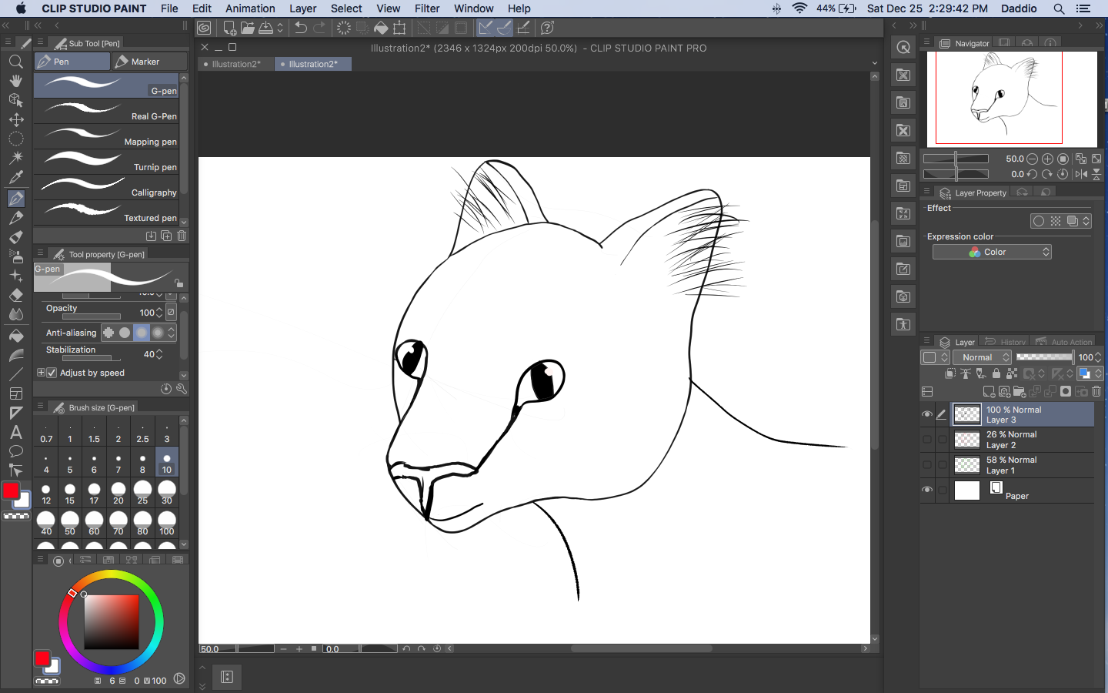Select the Eraser tool in the toolbar

pyautogui.click(x=15, y=295)
